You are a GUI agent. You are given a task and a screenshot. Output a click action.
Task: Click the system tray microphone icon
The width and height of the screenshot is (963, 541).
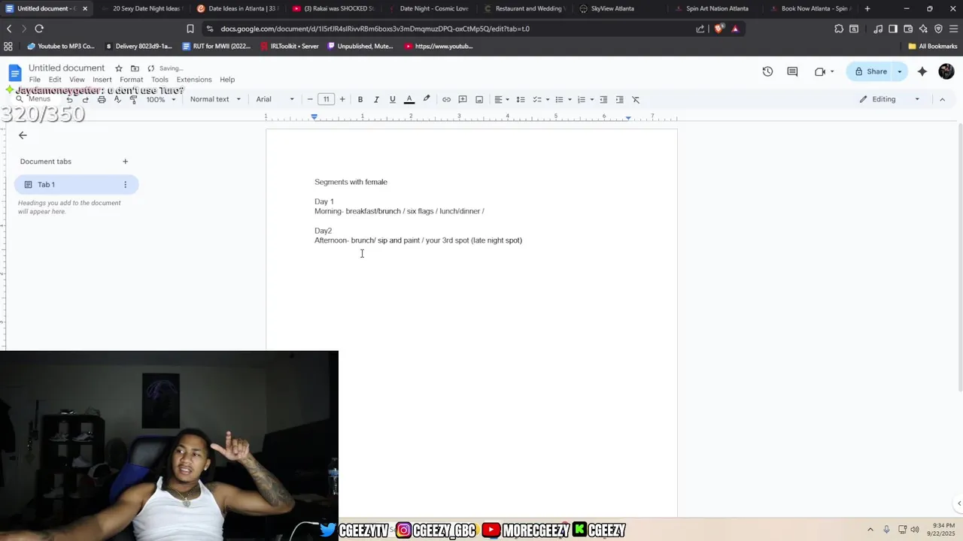pyautogui.click(x=886, y=529)
